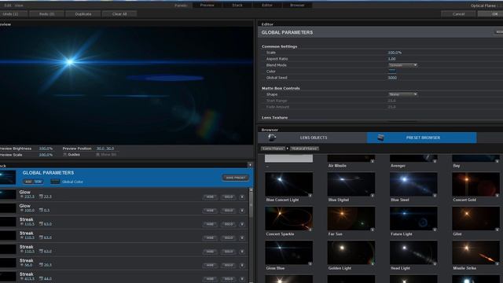Open the View menu
Viewport: 503px width, 283px height.
pos(19,6)
